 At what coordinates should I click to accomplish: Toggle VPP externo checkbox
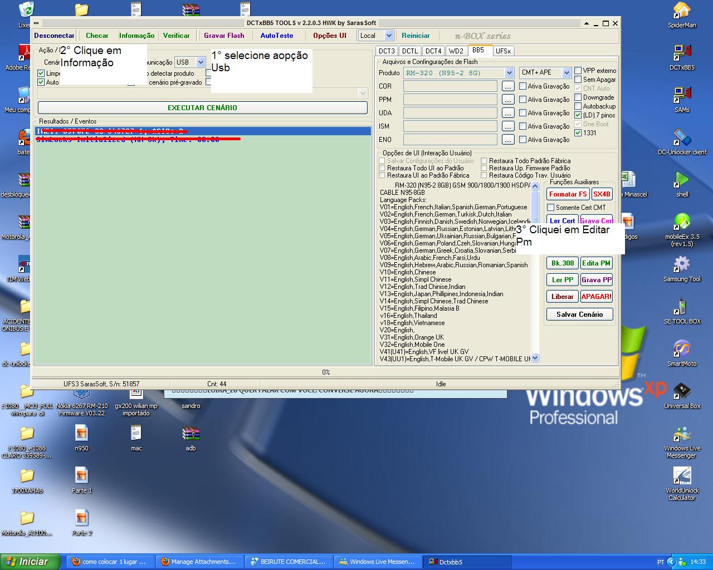(x=578, y=71)
